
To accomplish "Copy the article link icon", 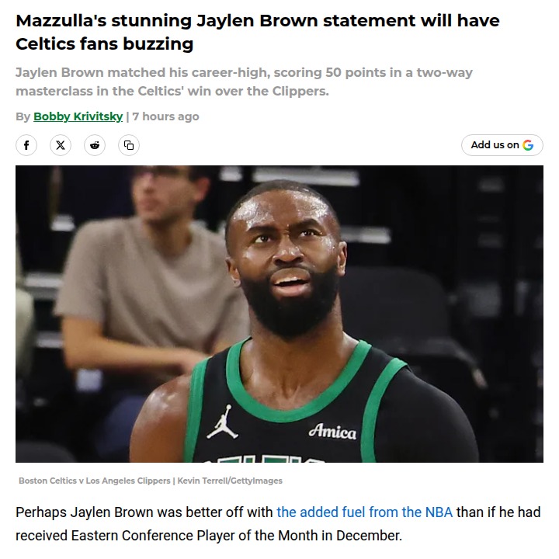I will [129, 145].
